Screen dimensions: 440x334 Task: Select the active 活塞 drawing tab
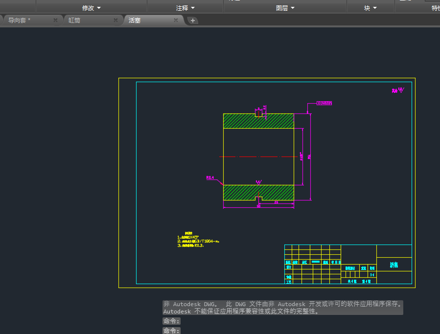click(x=135, y=20)
